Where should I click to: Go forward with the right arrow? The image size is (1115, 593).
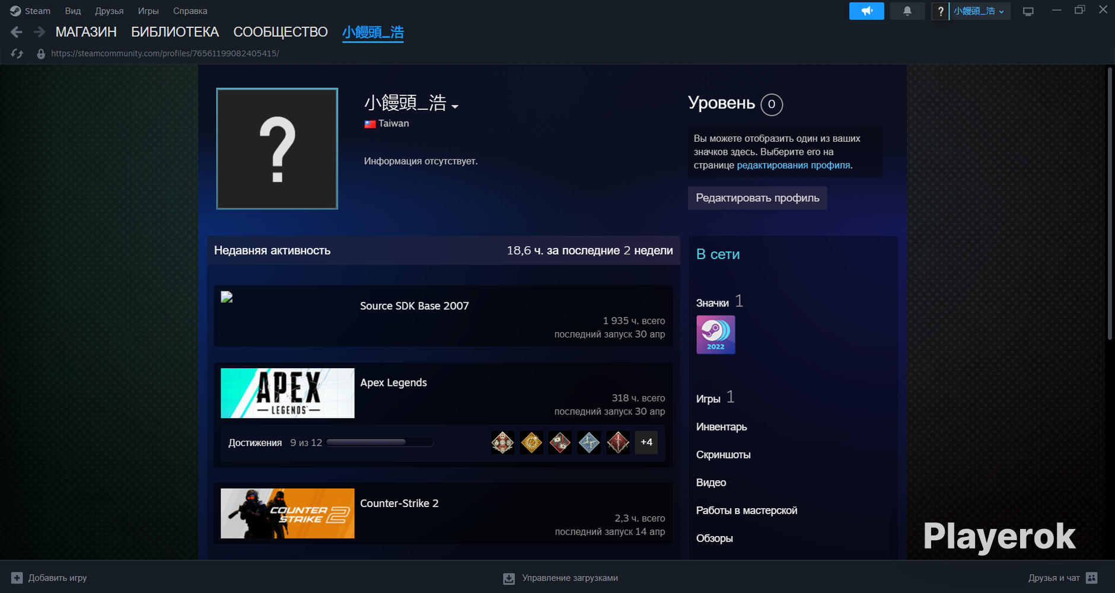coord(39,32)
